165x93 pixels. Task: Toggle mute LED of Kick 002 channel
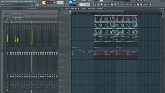[3, 14]
